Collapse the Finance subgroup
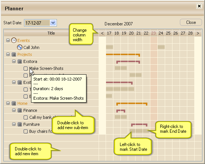The width and height of the screenshot is (205, 164). [x=14, y=110]
